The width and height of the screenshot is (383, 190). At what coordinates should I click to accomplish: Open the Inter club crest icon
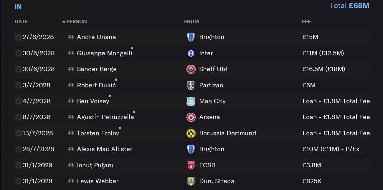[x=191, y=53]
